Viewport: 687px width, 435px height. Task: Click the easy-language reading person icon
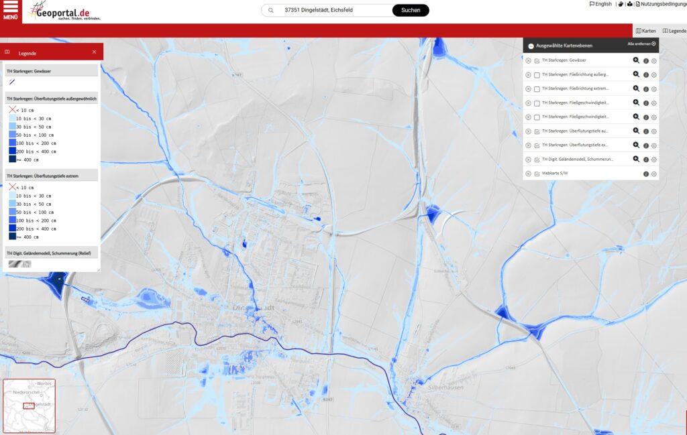(630, 4)
